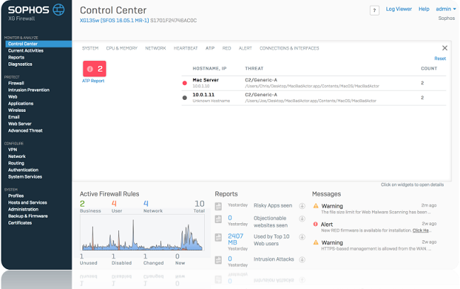
Task: Click the Reset link
Action: click(x=440, y=59)
